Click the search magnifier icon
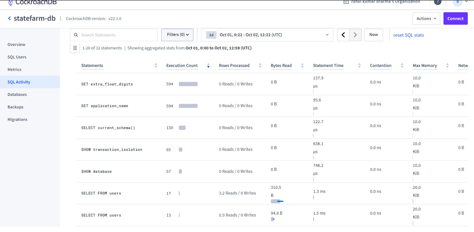The height and width of the screenshot is (232, 474). [x=76, y=35]
